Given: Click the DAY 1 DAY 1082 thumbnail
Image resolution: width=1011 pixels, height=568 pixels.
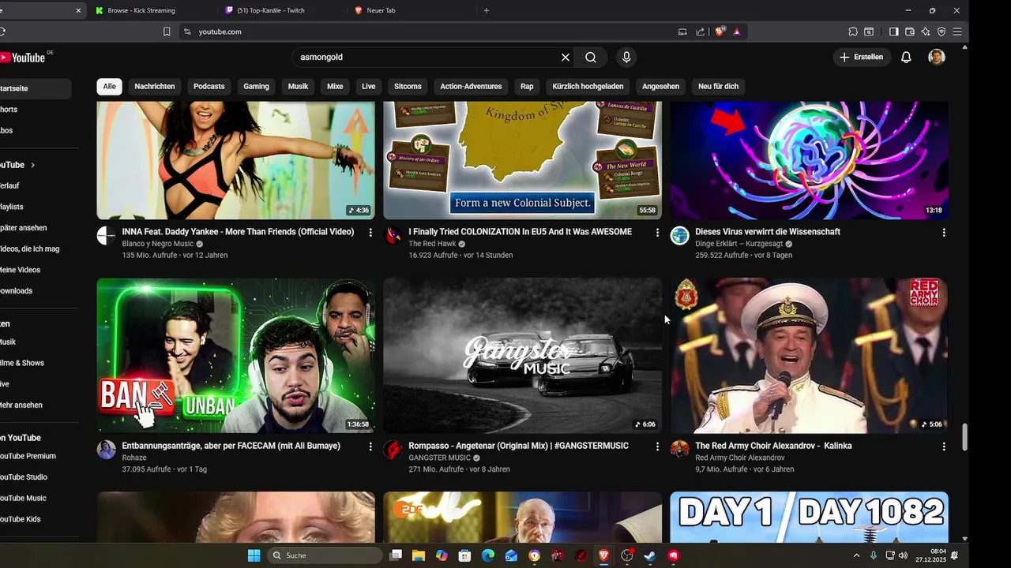Looking at the screenshot, I should point(809,517).
